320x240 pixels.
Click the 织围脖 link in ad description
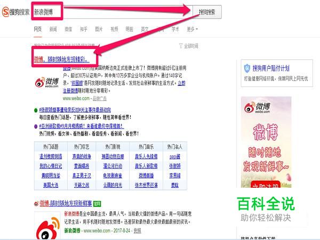tap(77, 83)
